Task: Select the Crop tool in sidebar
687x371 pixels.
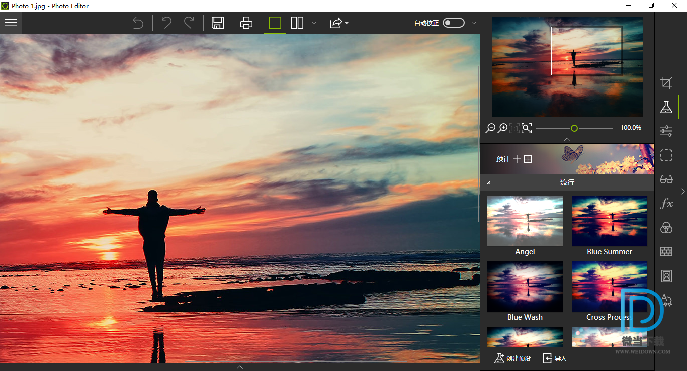Action: [x=666, y=83]
